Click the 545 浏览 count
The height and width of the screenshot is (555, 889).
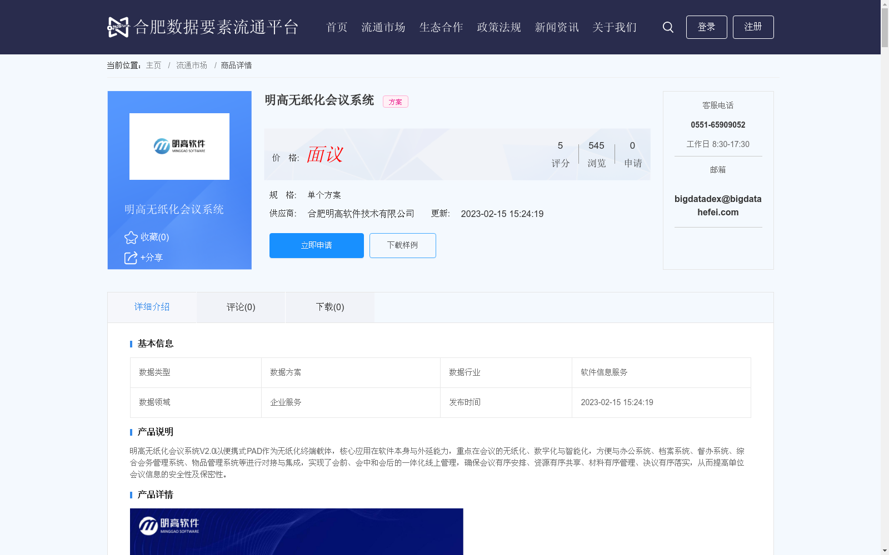point(596,154)
